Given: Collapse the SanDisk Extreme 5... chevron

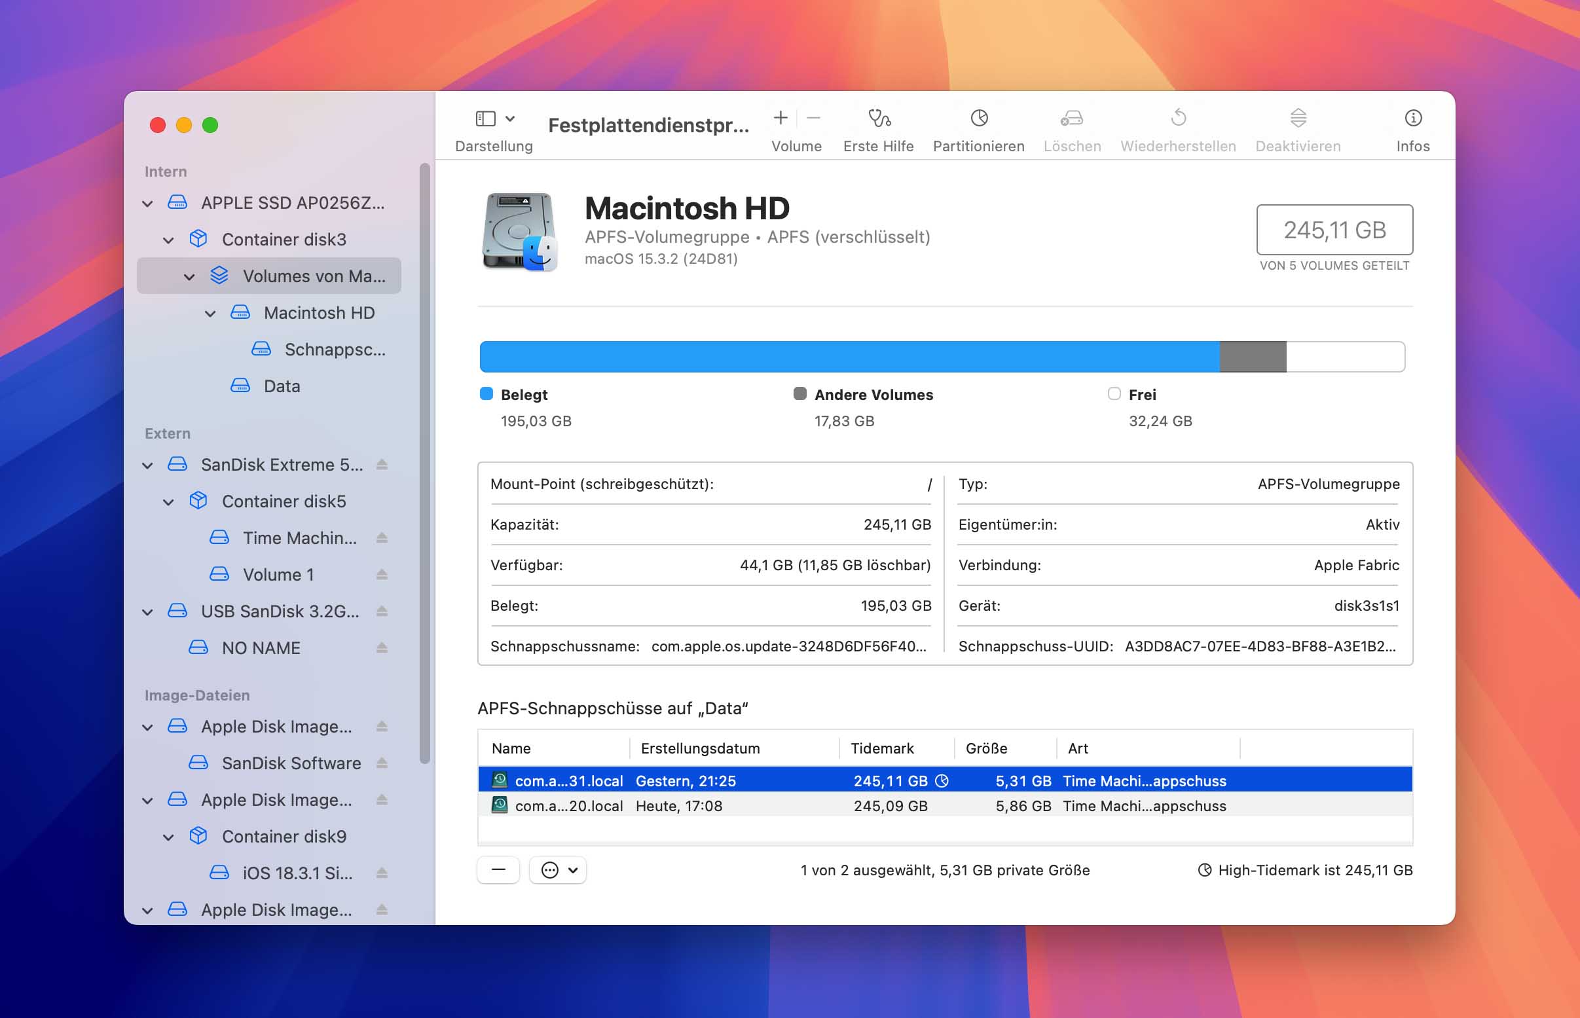Looking at the screenshot, I should pos(147,465).
